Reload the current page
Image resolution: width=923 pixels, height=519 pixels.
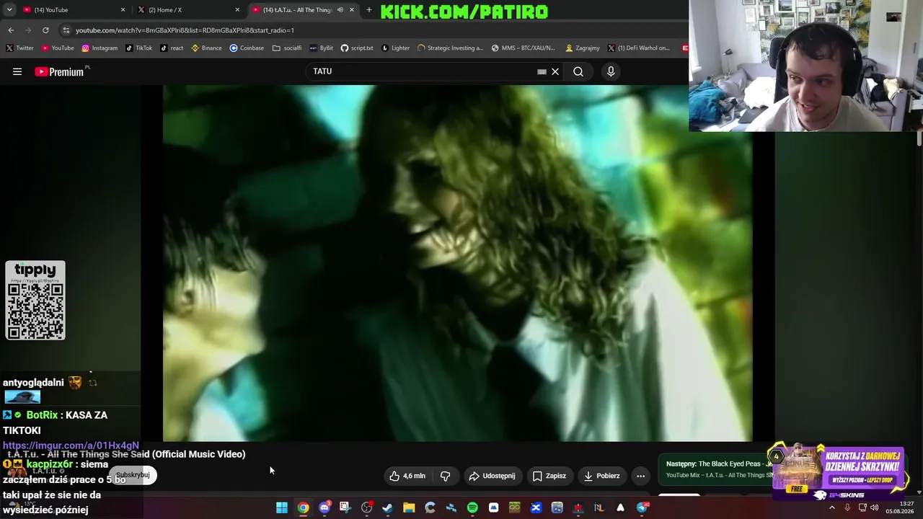point(45,30)
